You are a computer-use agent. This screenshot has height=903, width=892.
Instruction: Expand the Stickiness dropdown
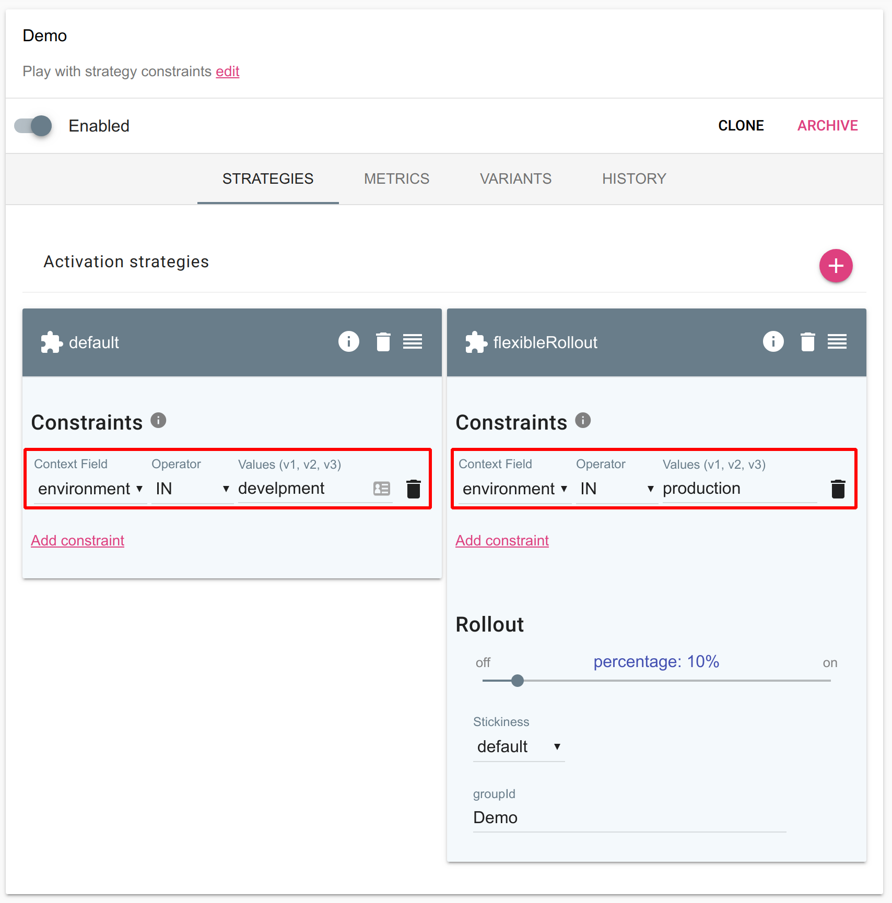tap(519, 747)
